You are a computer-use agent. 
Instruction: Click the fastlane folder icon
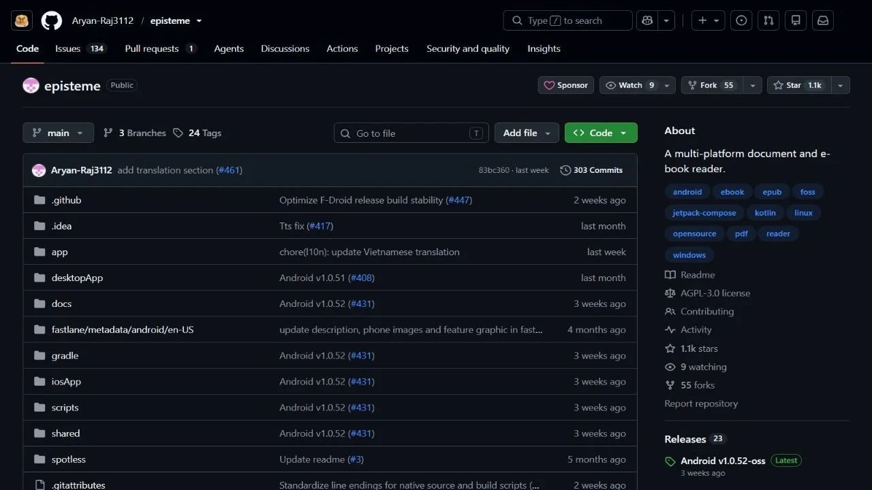40,329
